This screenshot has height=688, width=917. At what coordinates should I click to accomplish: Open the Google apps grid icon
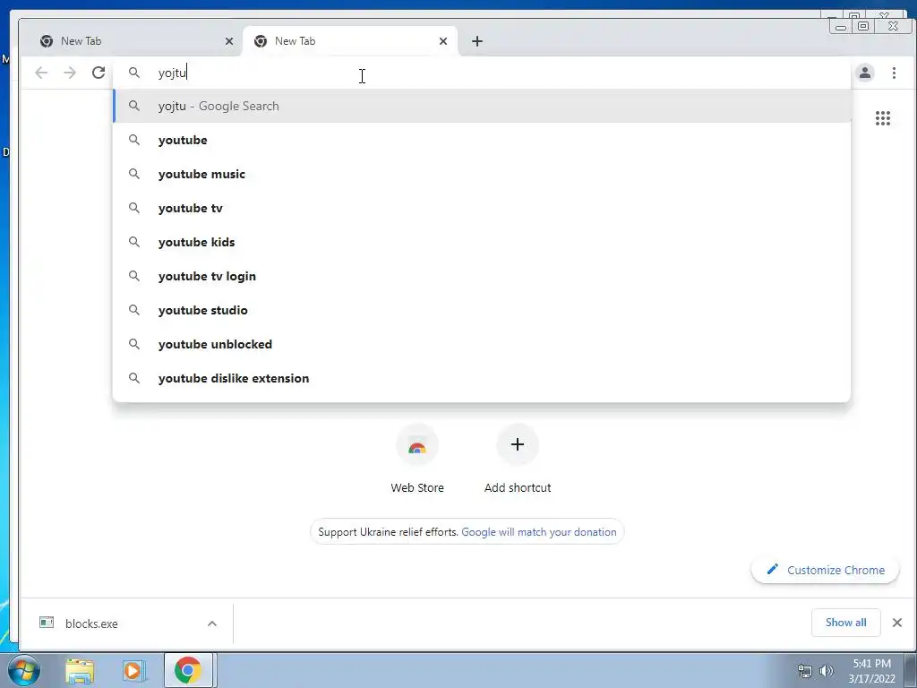[882, 118]
